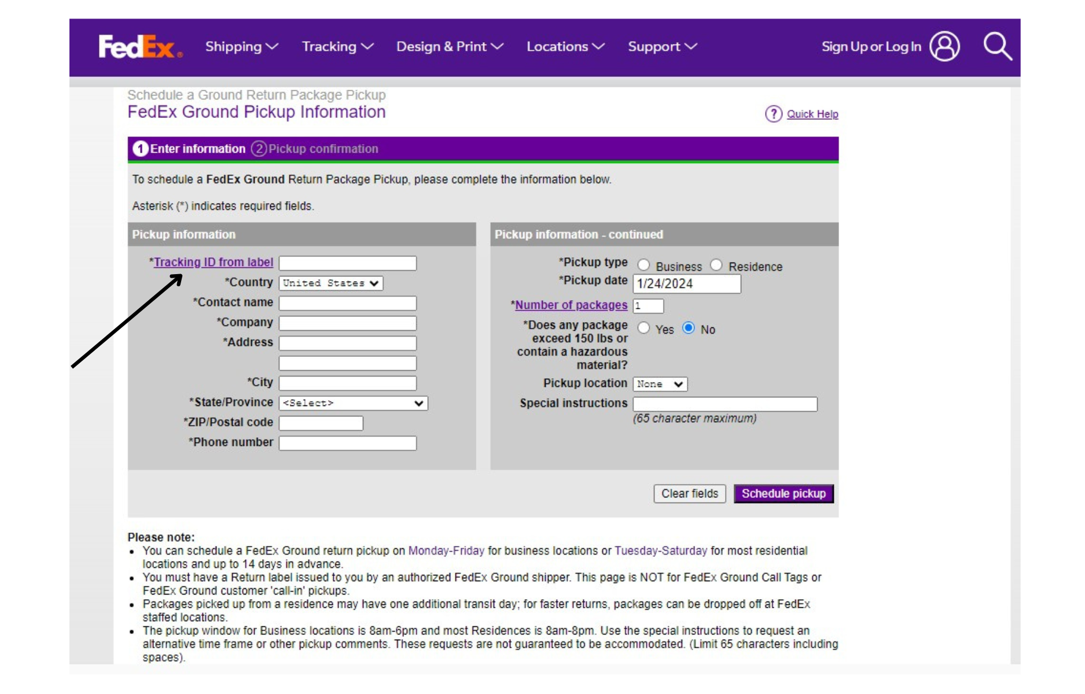The width and height of the screenshot is (1085, 694).
Task: Choose Yes for hazardous material question
Action: tap(643, 328)
